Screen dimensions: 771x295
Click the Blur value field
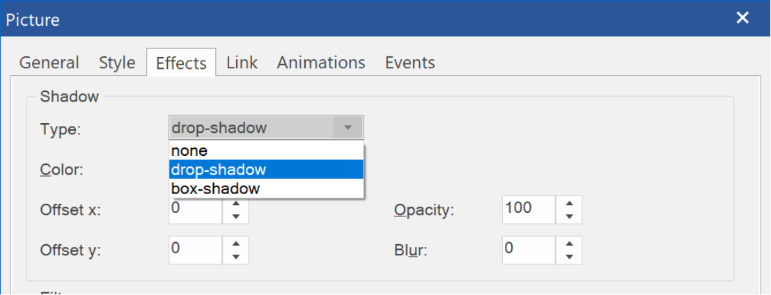click(528, 250)
